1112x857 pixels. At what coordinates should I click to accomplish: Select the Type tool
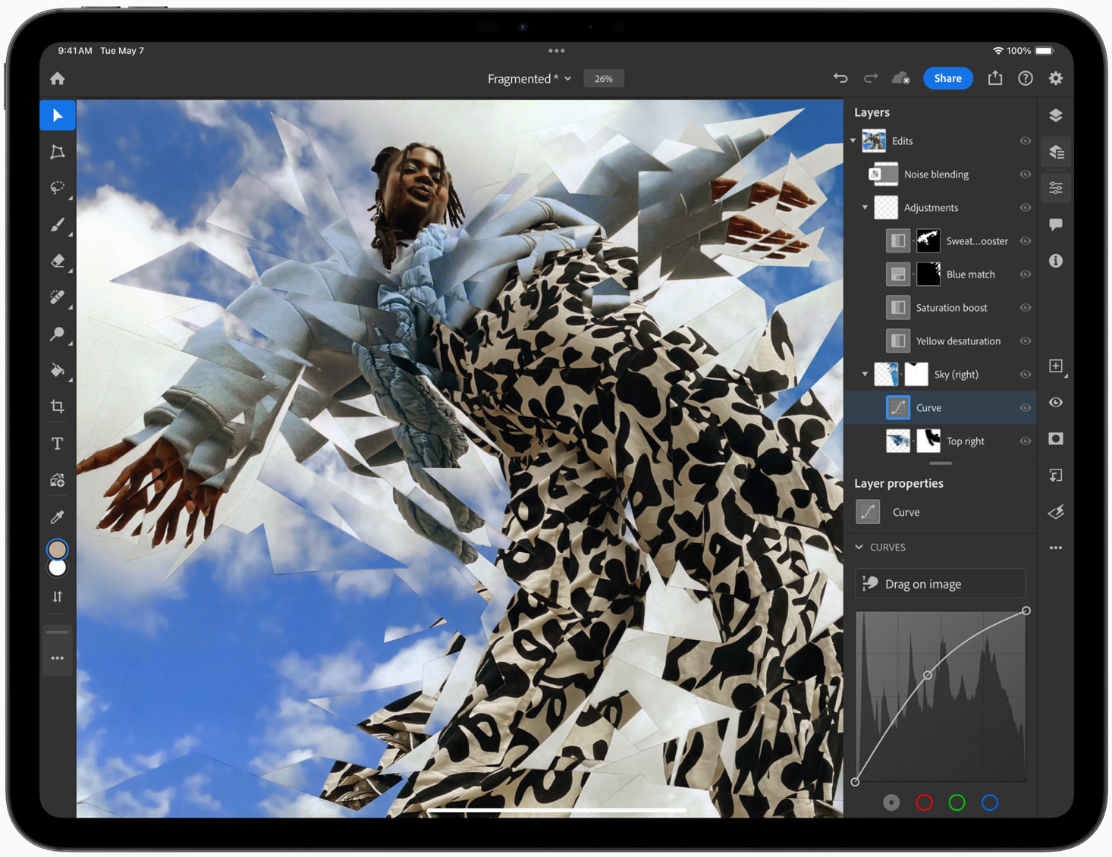58,444
